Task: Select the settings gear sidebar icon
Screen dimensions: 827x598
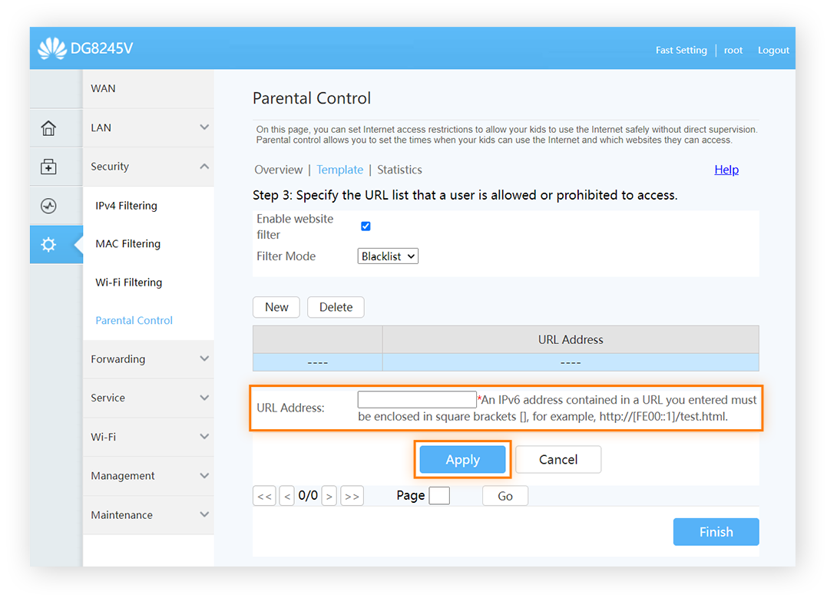Action: click(48, 245)
